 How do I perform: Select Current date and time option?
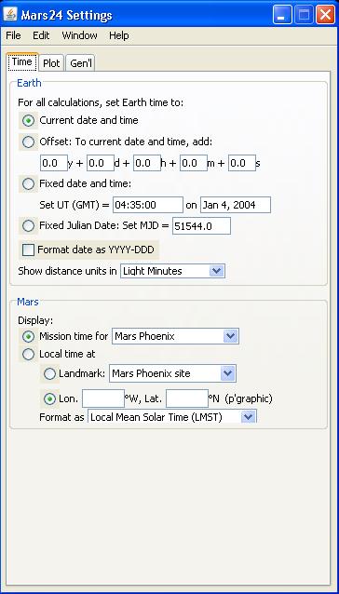tap(29, 121)
